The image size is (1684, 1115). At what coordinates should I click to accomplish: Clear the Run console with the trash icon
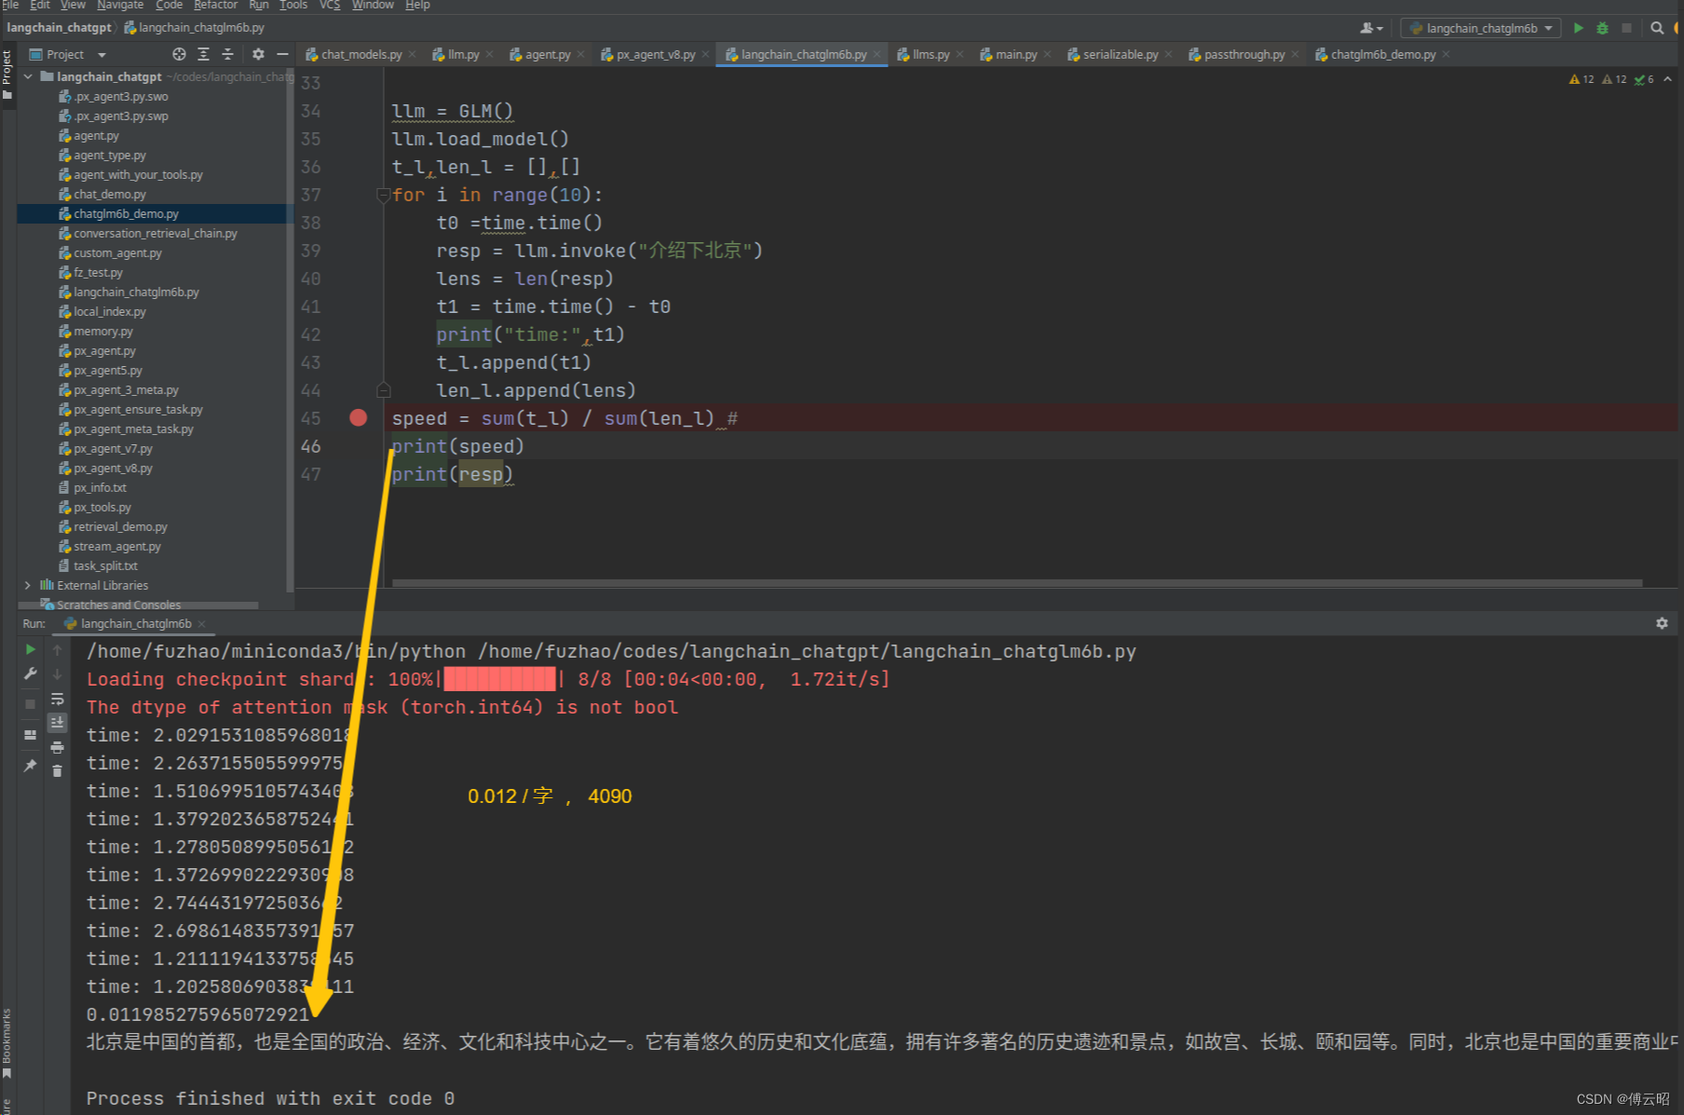point(57,770)
